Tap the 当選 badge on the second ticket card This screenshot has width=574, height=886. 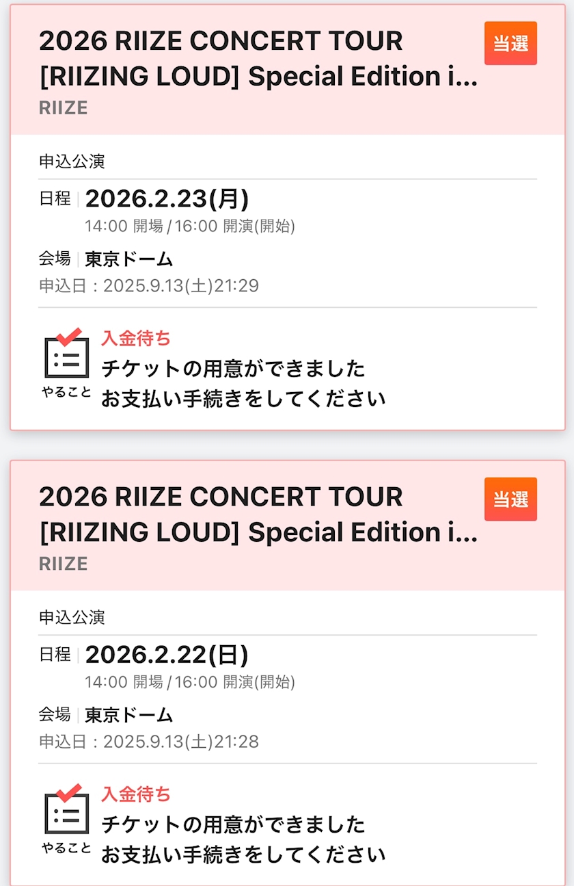[x=510, y=499]
